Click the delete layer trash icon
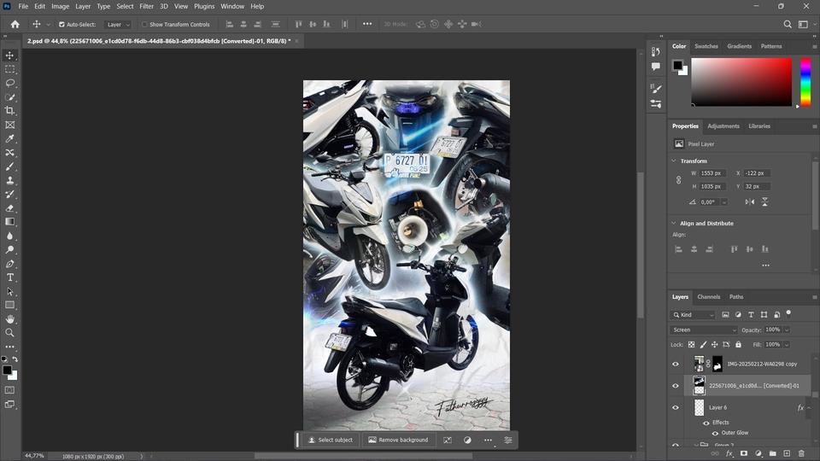Image resolution: width=820 pixels, height=461 pixels. coord(801,453)
